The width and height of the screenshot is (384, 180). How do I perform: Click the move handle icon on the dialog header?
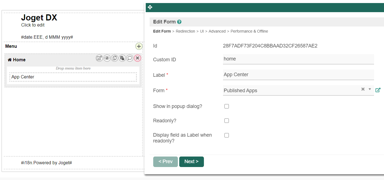click(x=150, y=7)
